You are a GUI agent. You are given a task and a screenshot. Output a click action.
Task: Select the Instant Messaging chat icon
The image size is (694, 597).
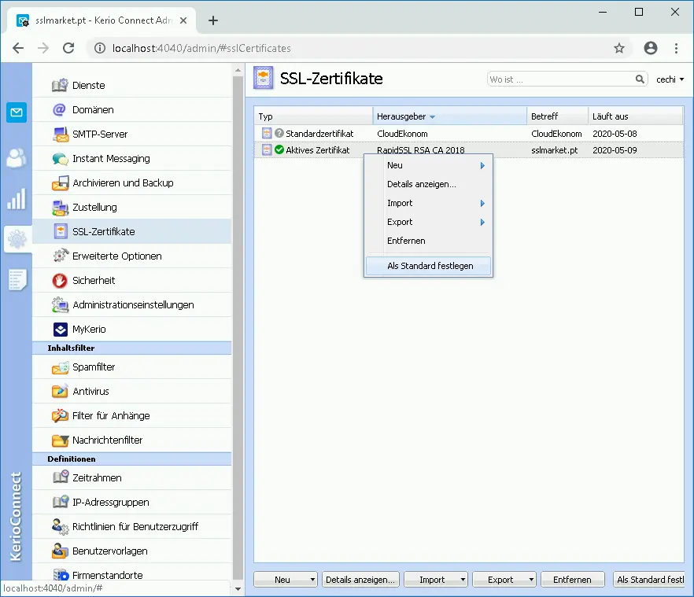click(60, 158)
